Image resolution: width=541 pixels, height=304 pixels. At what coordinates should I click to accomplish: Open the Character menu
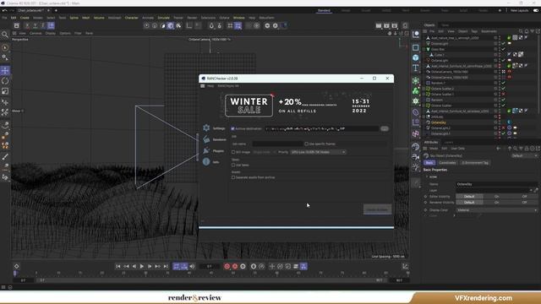pos(132,18)
